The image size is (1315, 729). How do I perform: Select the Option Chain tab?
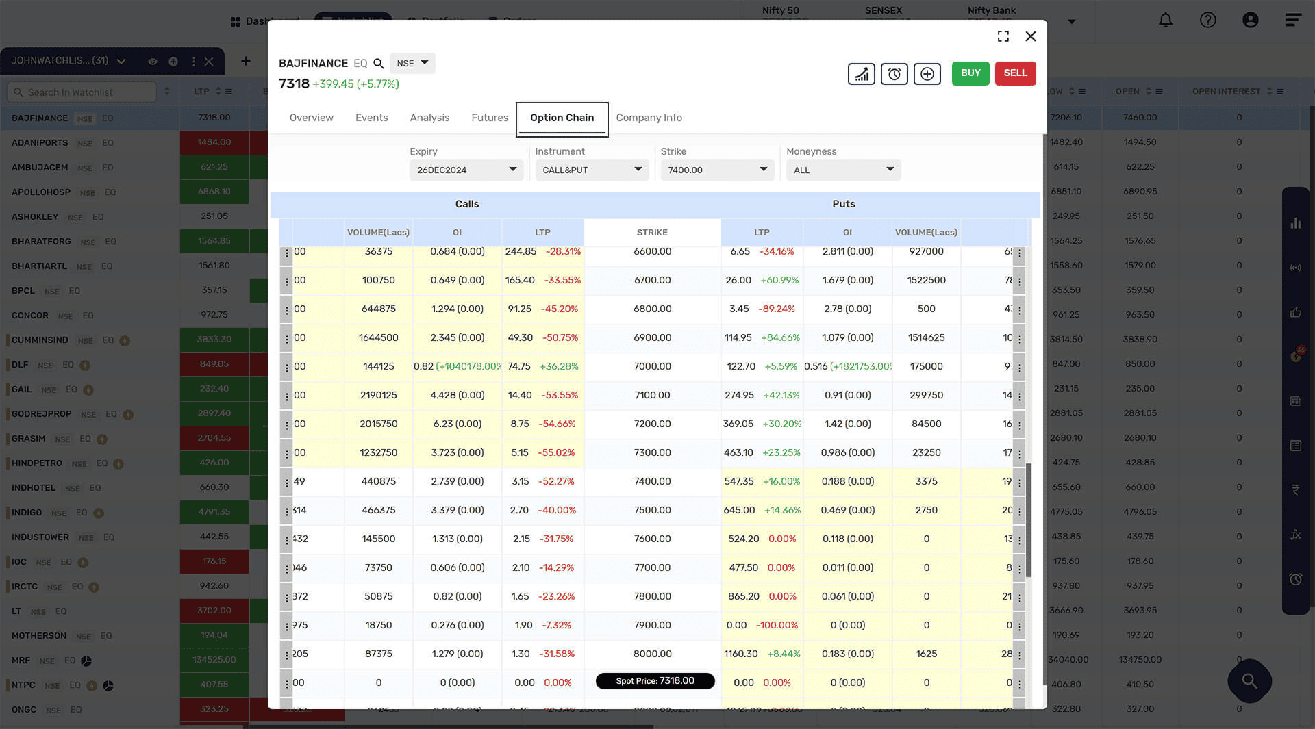point(562,118)
